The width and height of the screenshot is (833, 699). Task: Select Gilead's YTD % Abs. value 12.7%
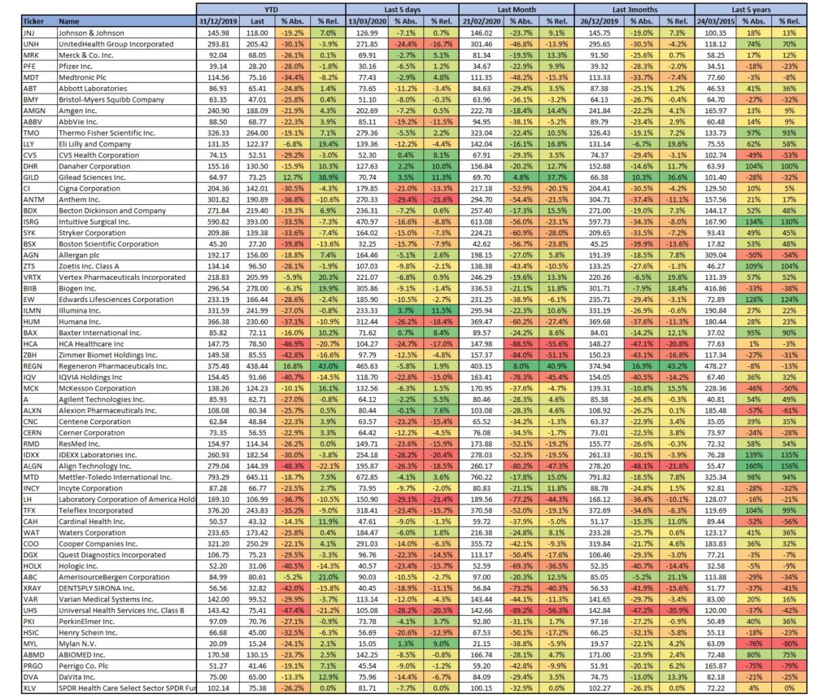(292, 177)
